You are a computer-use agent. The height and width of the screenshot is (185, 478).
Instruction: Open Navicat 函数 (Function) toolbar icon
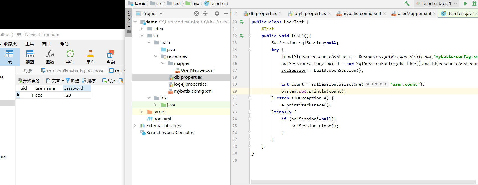tap(50, 57)
